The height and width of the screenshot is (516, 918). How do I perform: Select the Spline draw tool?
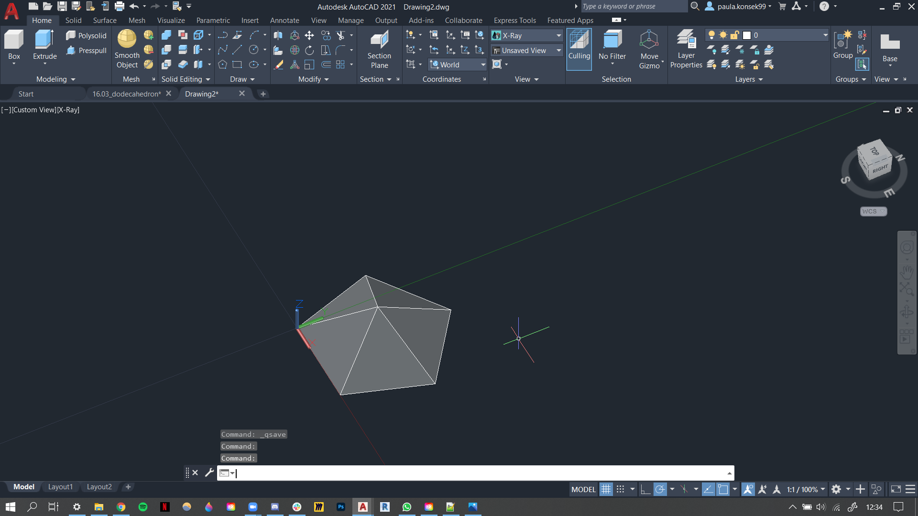(x=223, y=50)
